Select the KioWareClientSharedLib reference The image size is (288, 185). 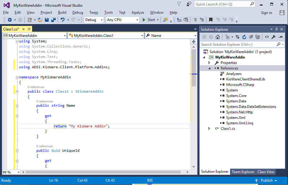(x=246, y=79)
